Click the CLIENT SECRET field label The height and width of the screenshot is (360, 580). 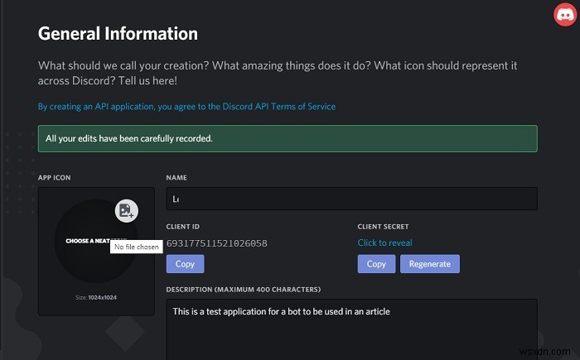pos(383,227)
